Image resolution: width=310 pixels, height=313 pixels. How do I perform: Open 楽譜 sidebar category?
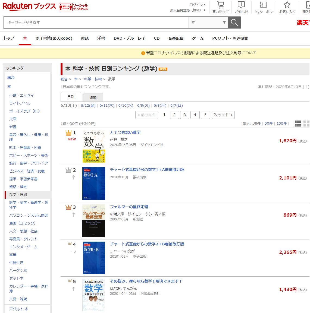pyautogui.click(x=13, y=255)
